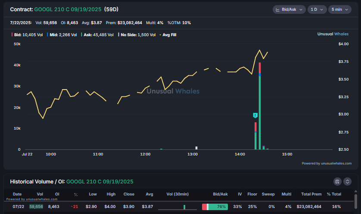Sort the table by the Low column
Screen dimensions: 361x214
(x=93, y=194)
